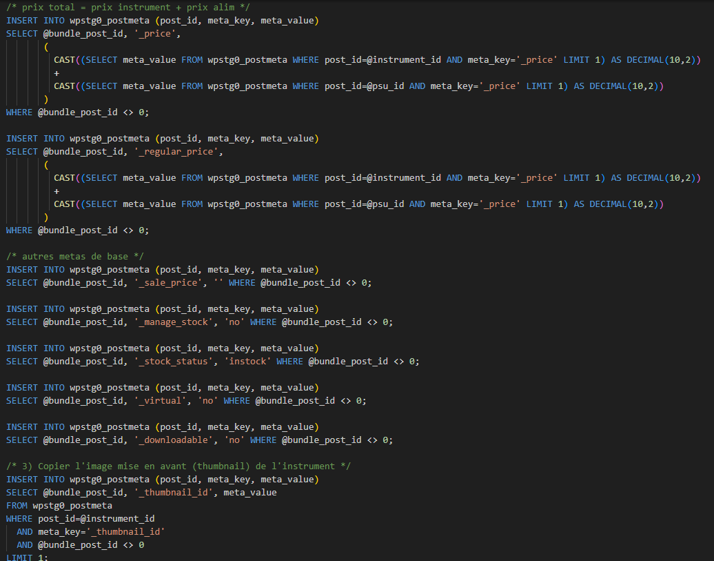Screen dimensions: 714x561
Task: Click the very first INSERT keyword below the top comment
Action: tap(22, 21)
